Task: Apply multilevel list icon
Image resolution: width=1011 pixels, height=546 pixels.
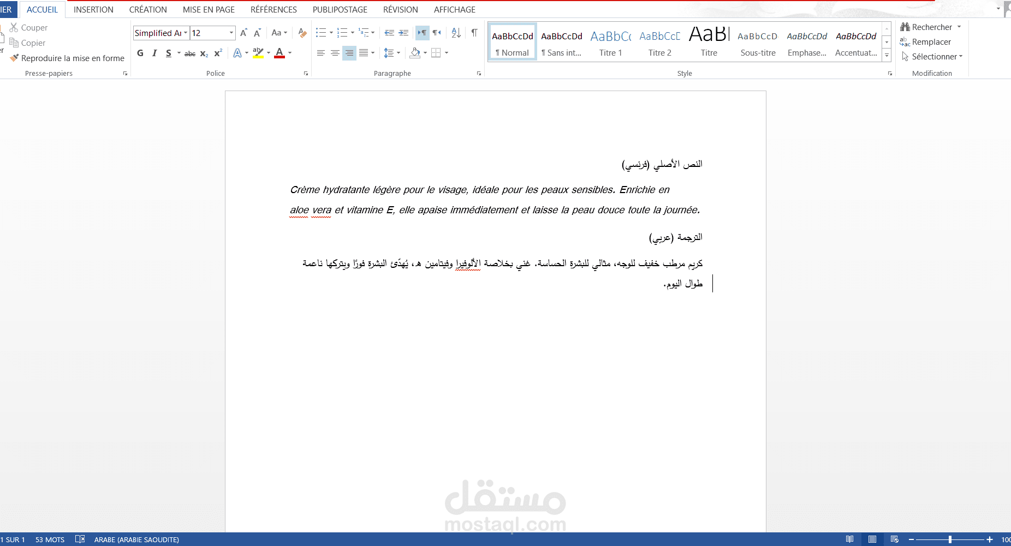Action: (364, 33)
